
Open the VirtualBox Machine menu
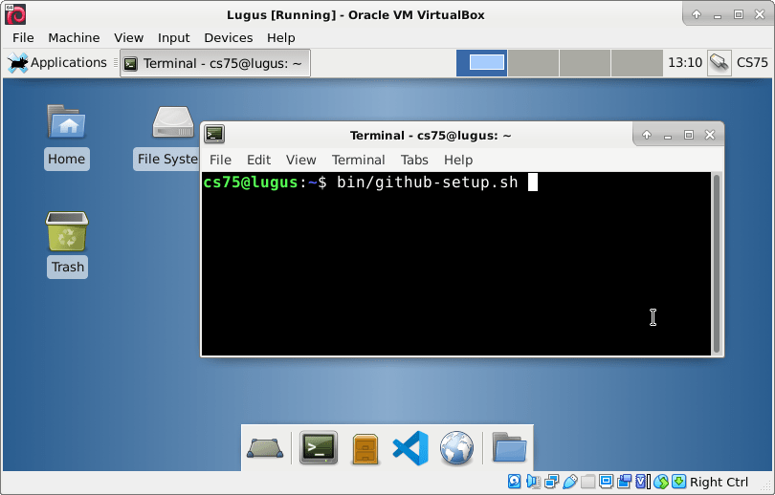click(x=74, y=37)
